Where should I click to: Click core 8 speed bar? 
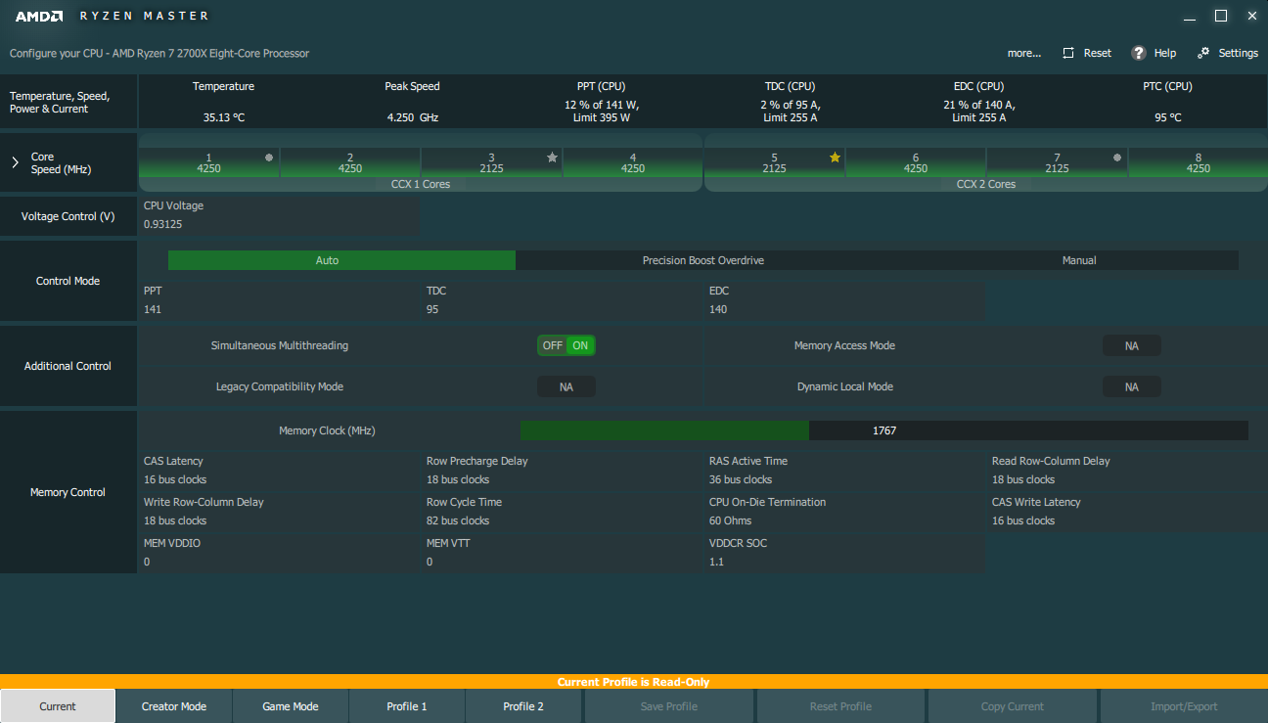click(x=1199, y=162)
